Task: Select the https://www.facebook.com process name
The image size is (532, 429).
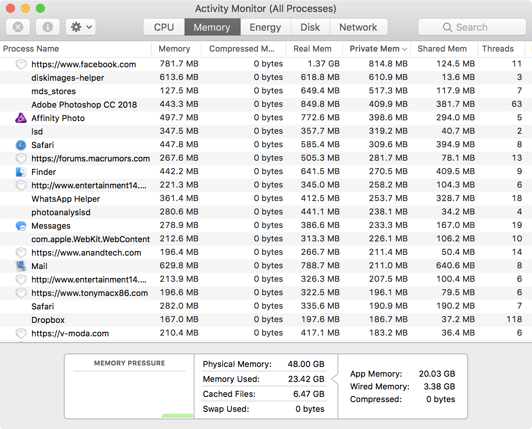Action: tap(84, 64)
